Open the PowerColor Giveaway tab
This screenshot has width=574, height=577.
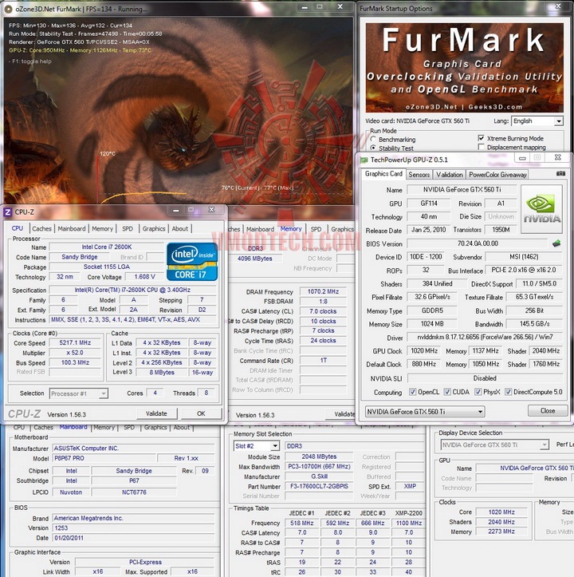pos(497,175)
